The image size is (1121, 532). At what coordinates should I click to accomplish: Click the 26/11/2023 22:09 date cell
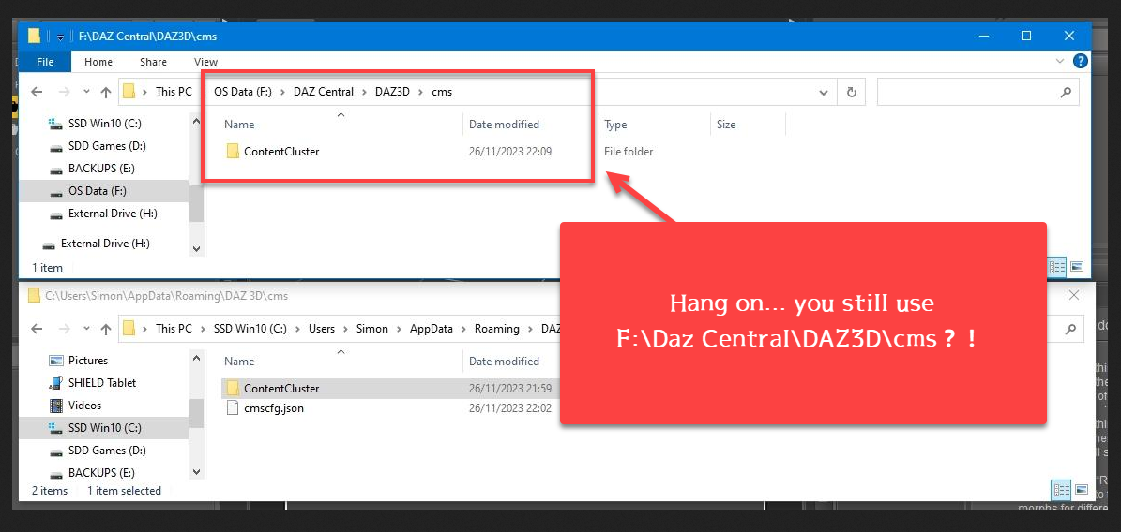[x=509, y=152]
